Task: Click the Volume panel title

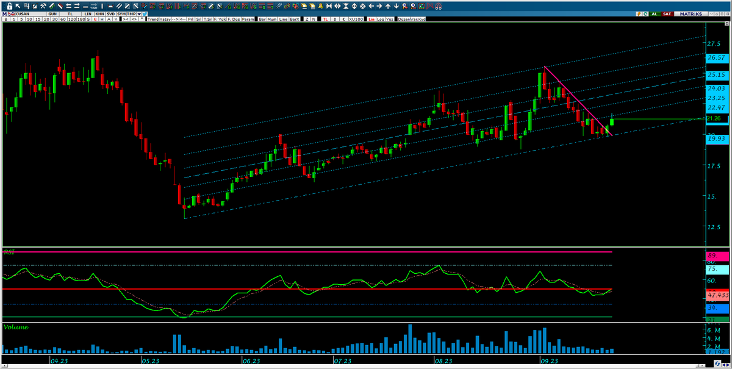Action: click(x=16, y=327)
